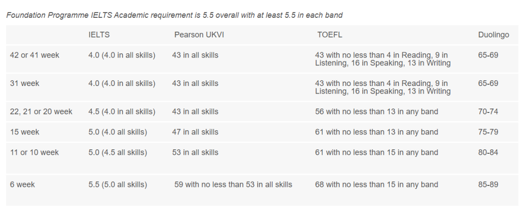Image resolution: width=521 pixels, height=208 pixels.
Task: Select the "11 or 10 week" row label
Action: pyautogui.click(x=34, y=153)
